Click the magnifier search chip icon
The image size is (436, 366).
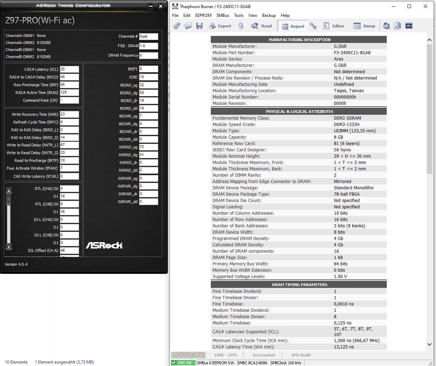(x=386, y=26)
